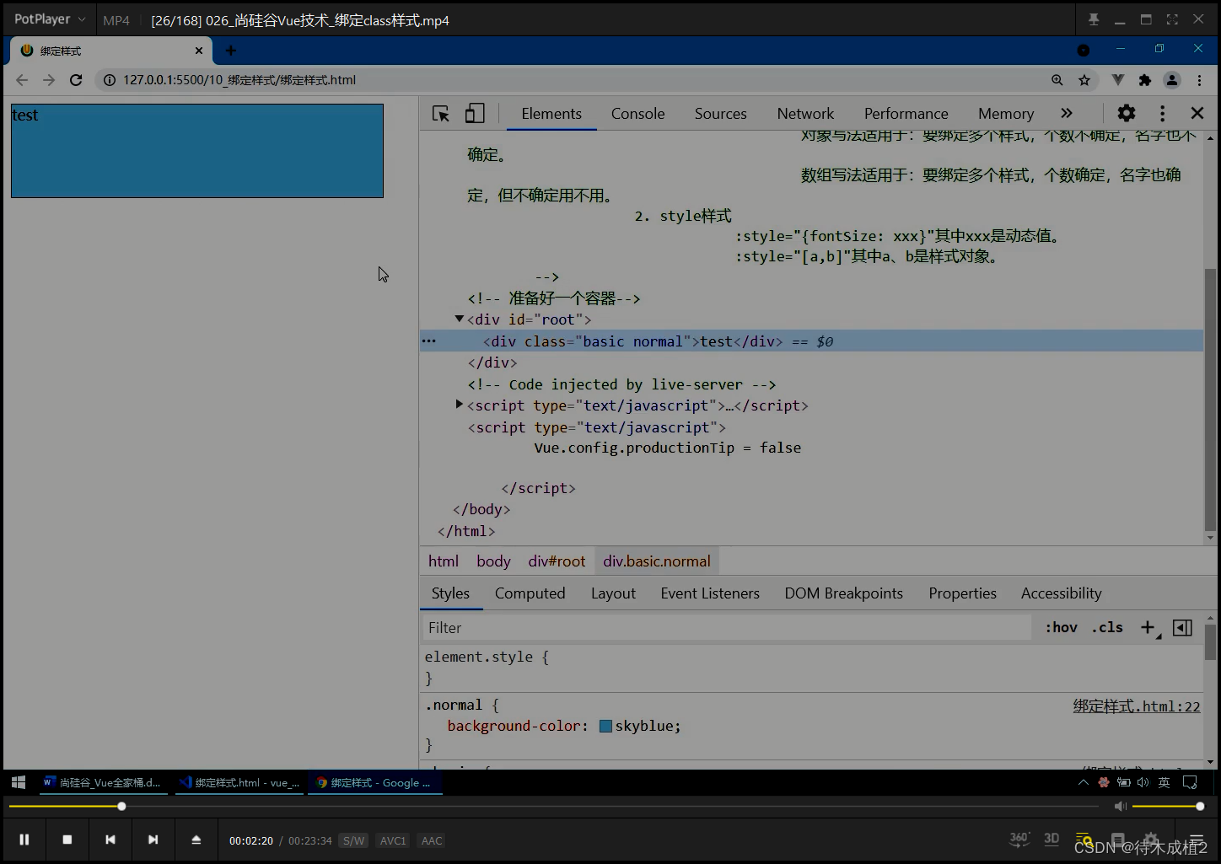This screenshot has height=864, width=1221.
Task: Open the skyblue color swatch picker
Action: (x=605, y=727)
